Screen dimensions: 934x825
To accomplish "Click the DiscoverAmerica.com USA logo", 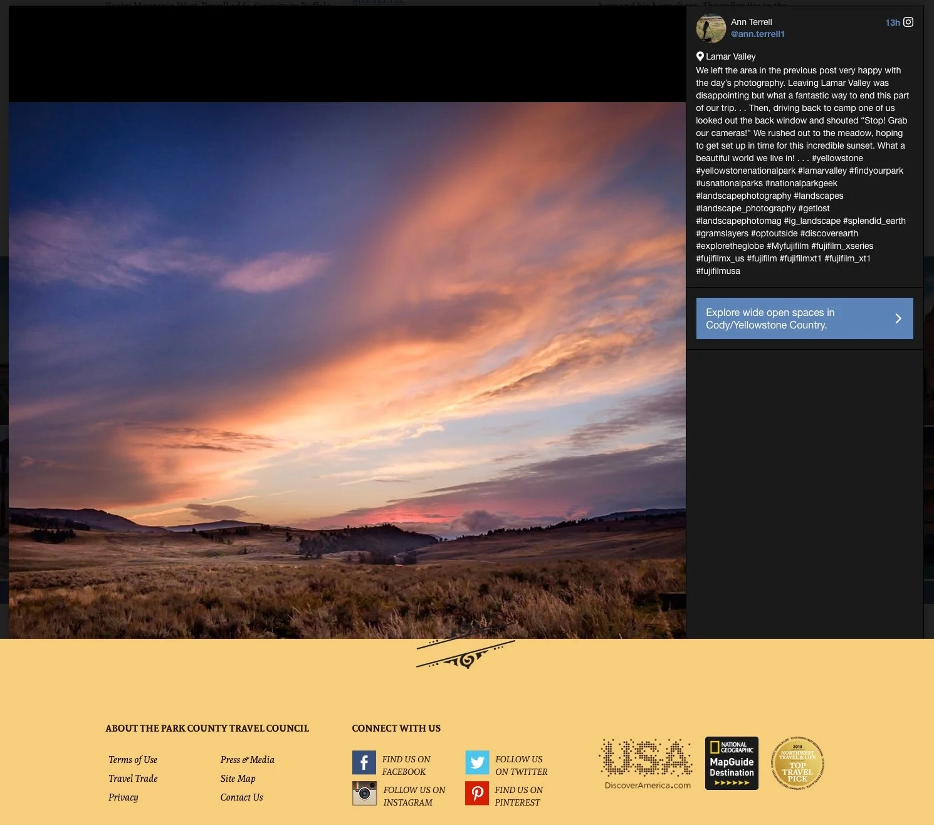I will point(647,764).
